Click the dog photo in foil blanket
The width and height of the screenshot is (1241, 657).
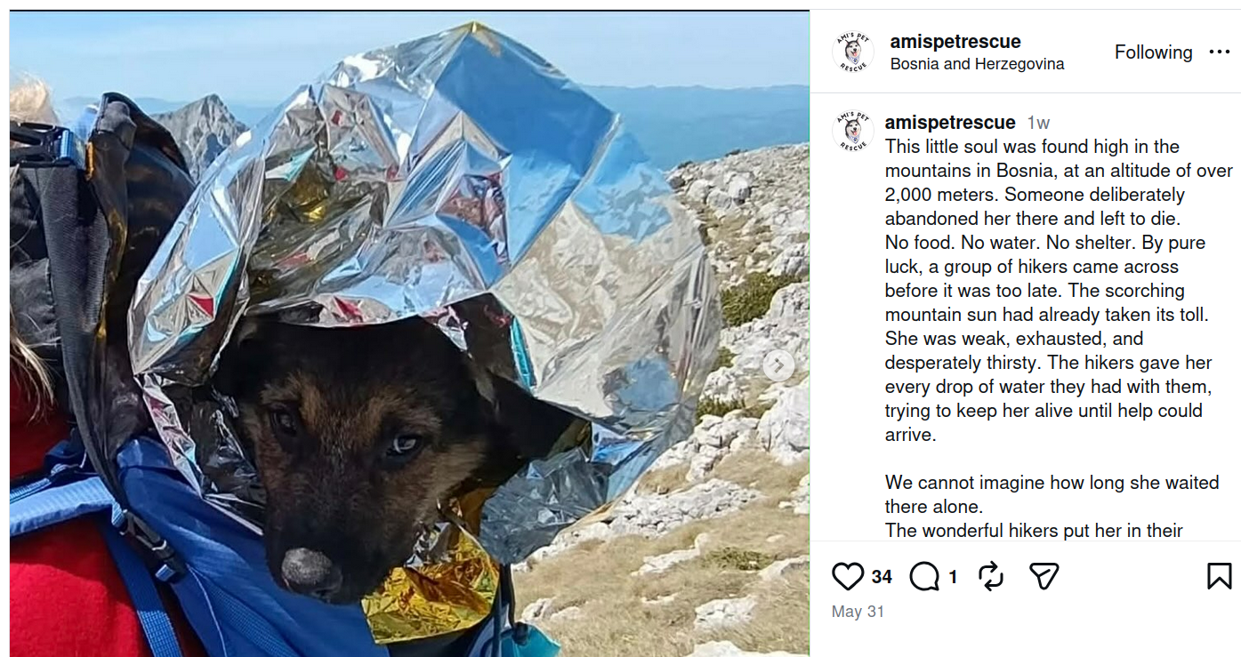point(409,333)
